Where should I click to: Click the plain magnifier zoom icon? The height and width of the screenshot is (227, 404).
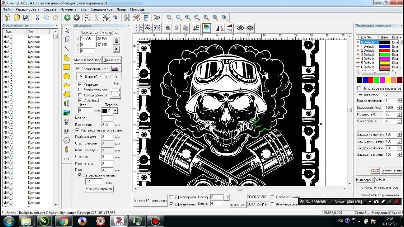pyautogui.click(x=169, y=18)
